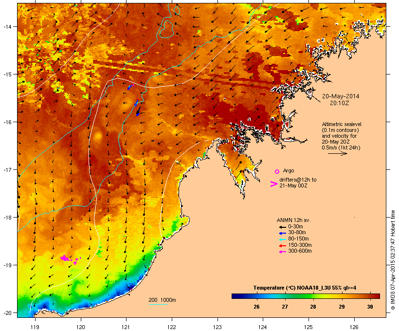Click the longitude axis label 125
This screenshot has width=399, height=331.
(x=308, y=327)
